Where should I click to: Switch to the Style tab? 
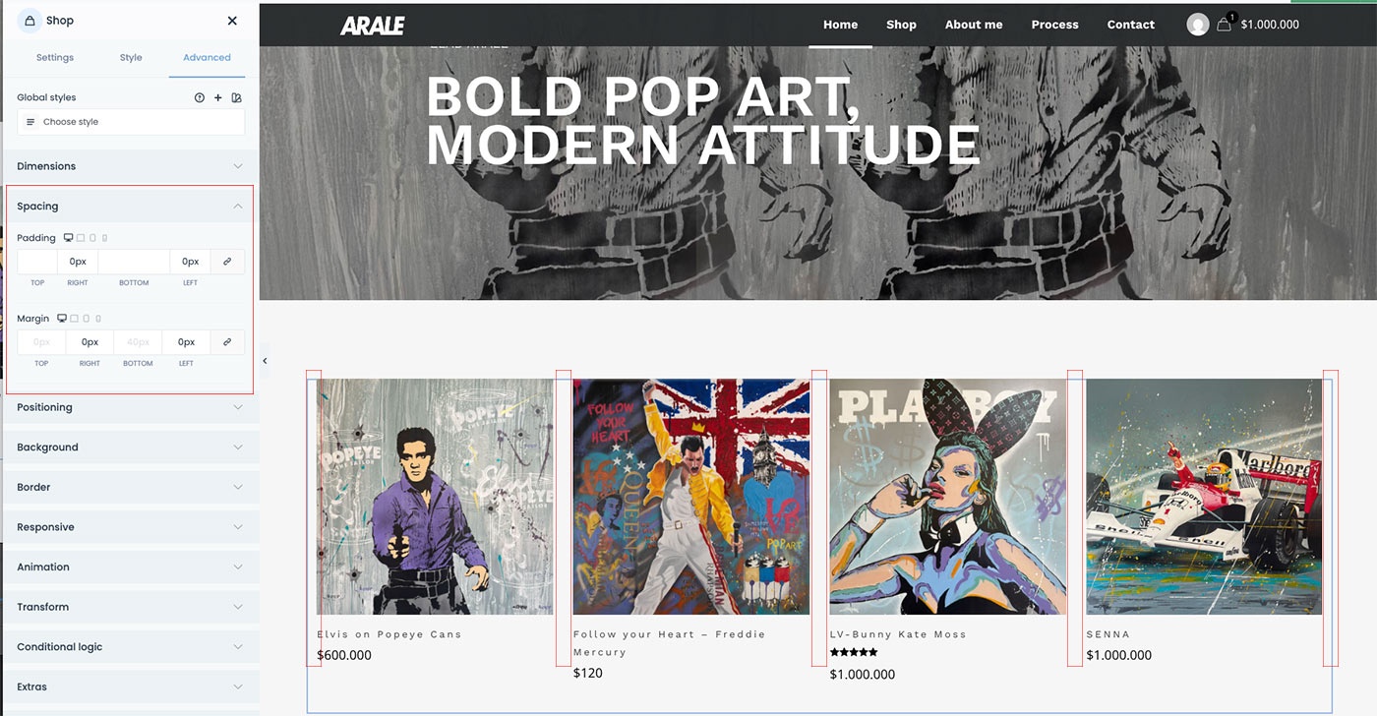(x=131, y=58)
